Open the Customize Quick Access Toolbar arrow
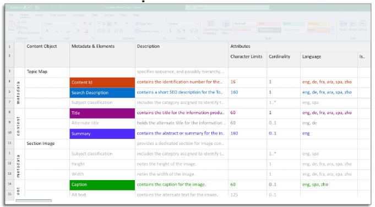Image resolution: width=375 pixels, height=207 pixels. click(x=62, y=8)
